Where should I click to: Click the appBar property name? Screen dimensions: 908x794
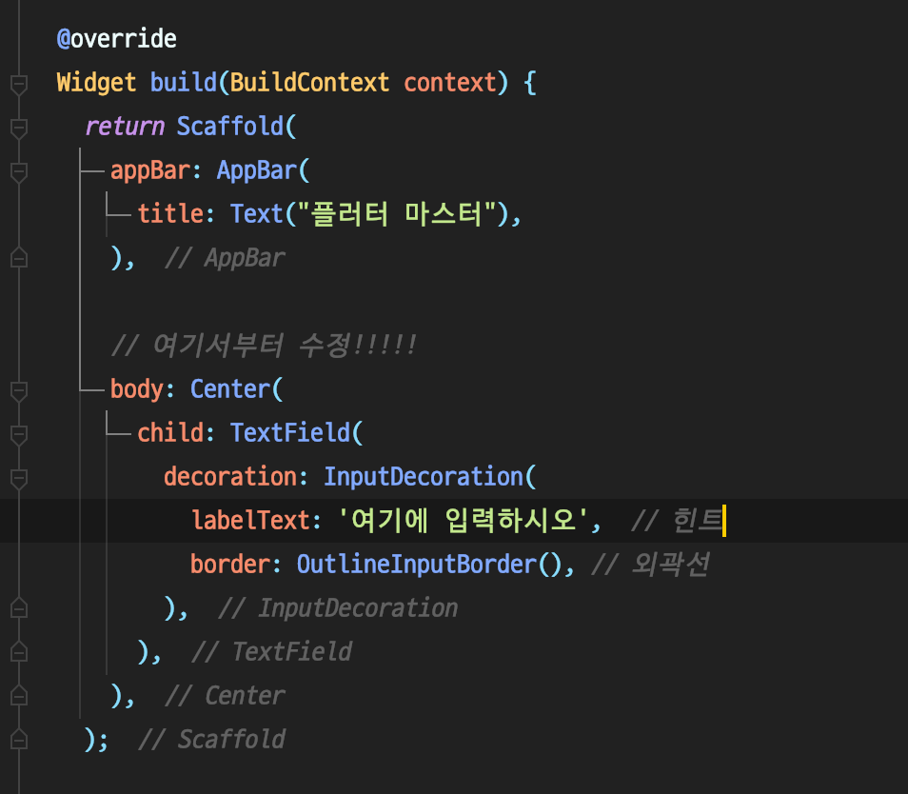coord(150,170)
